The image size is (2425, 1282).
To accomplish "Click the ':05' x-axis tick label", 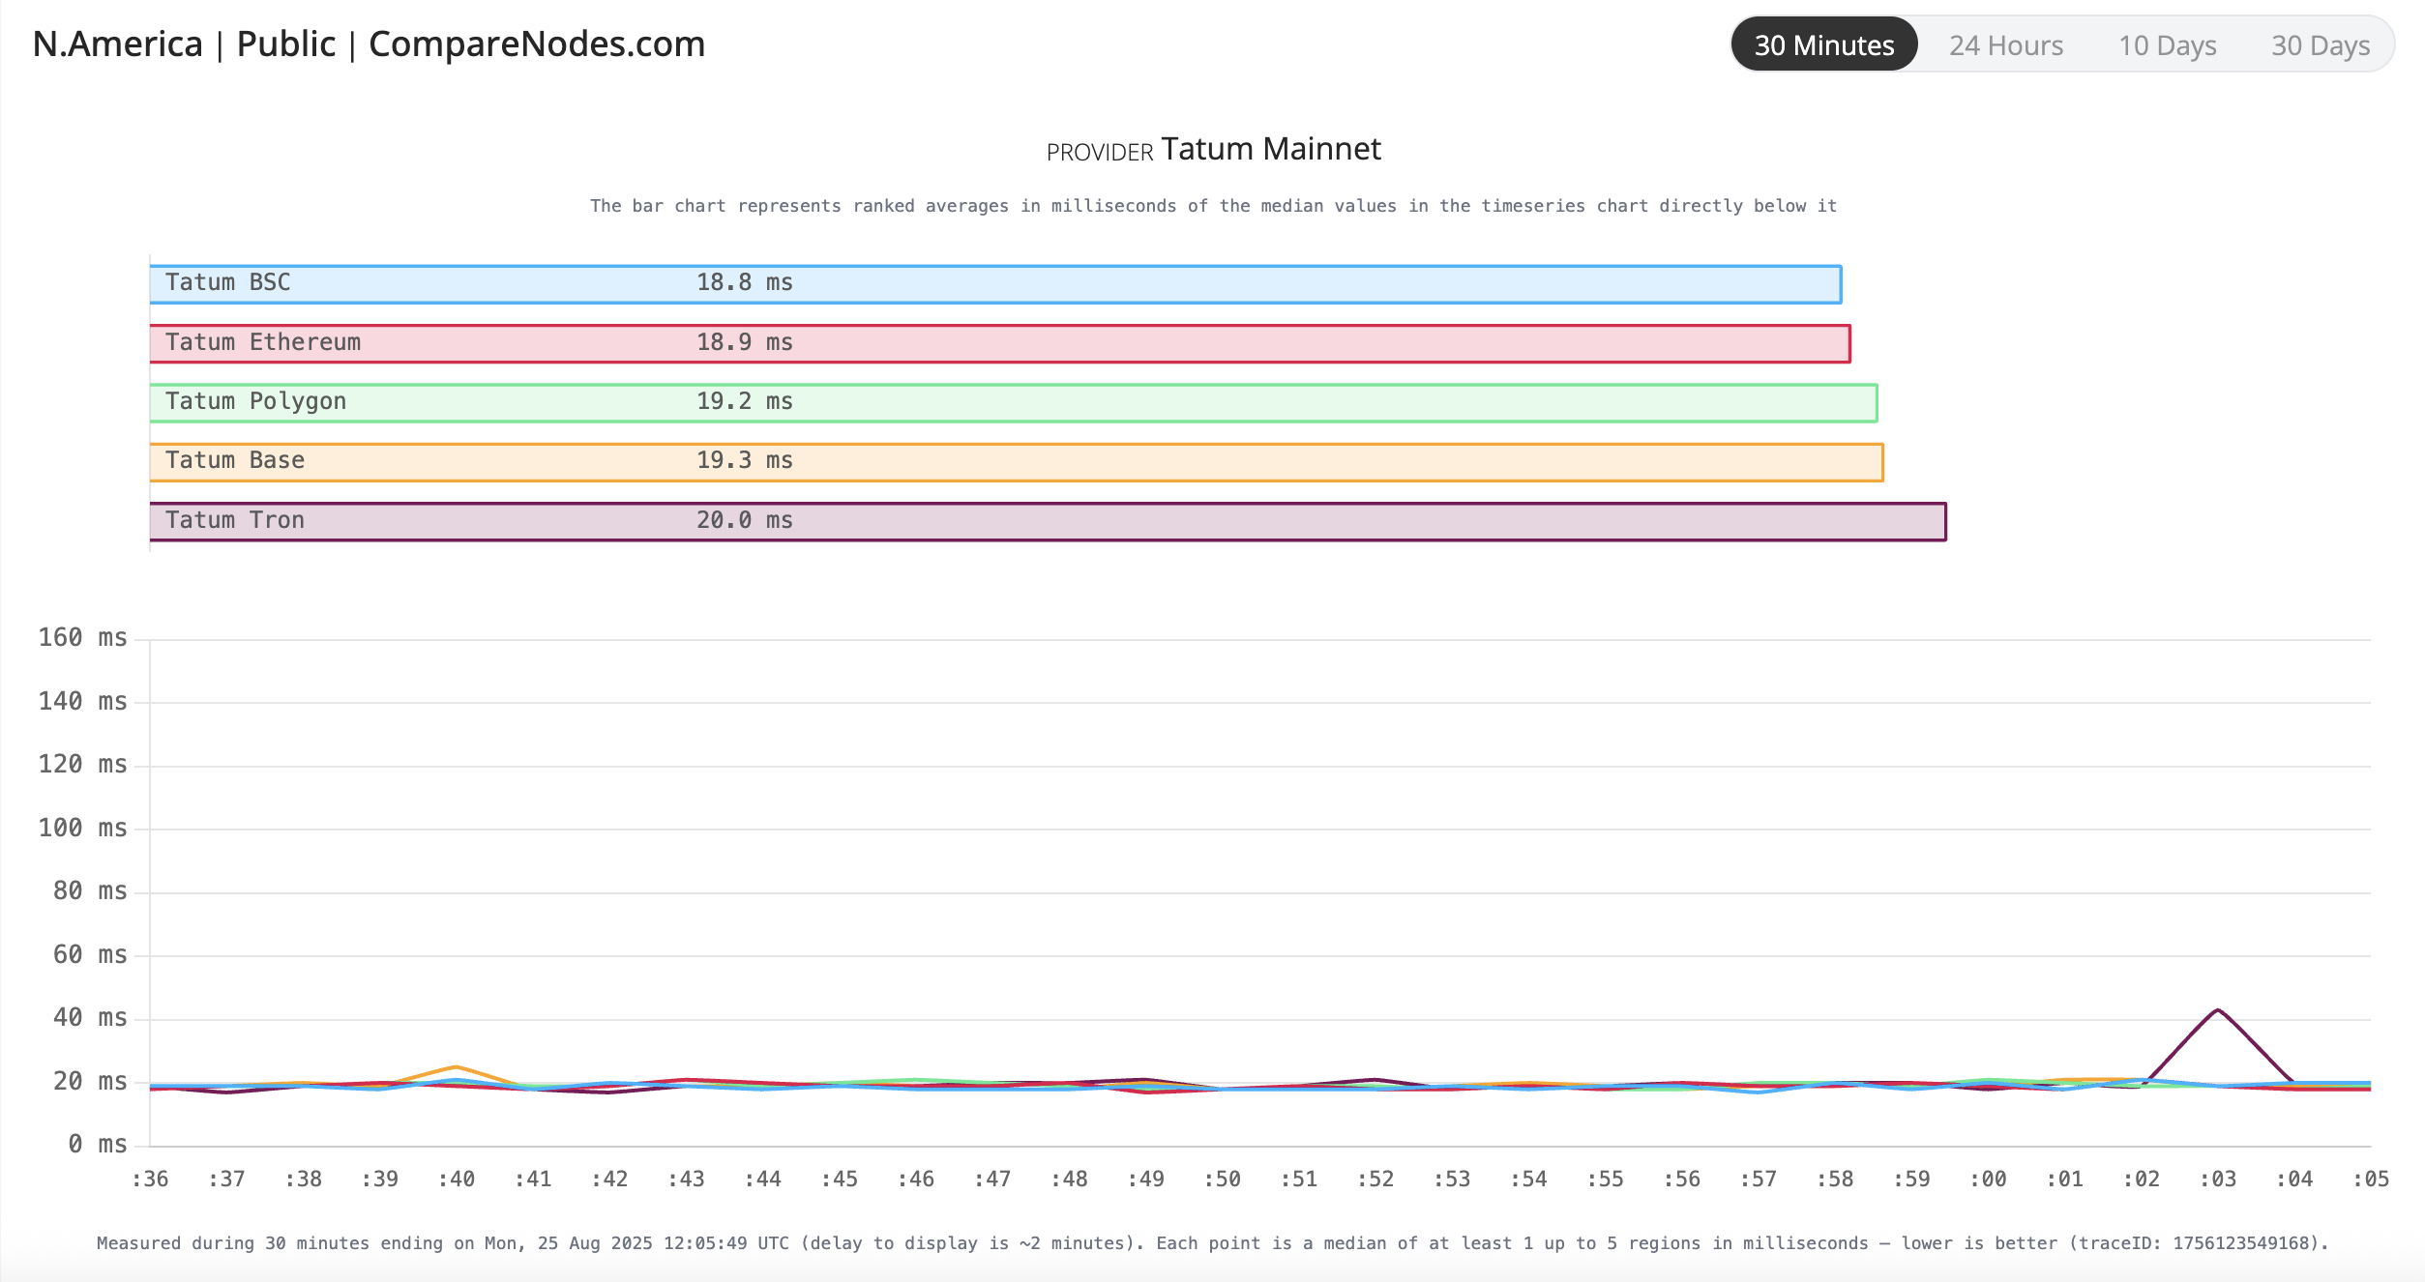I will pyautogui.click(x=2370, y=1180).
